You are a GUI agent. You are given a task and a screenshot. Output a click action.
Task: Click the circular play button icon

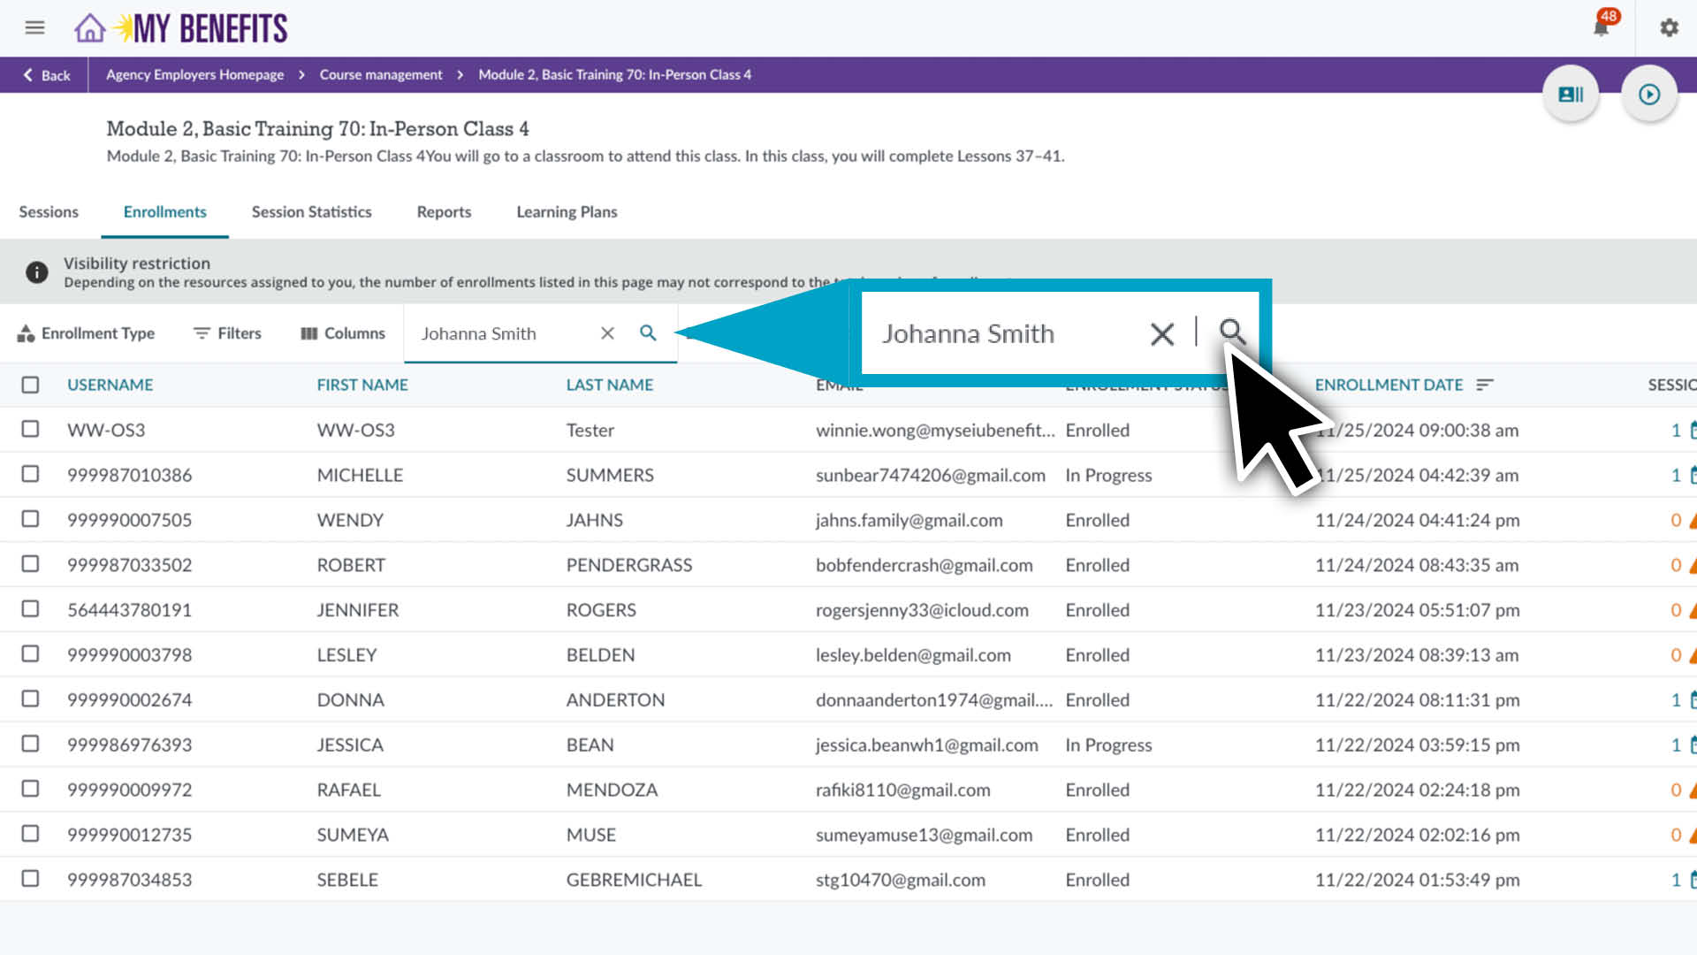point(1648,95)
